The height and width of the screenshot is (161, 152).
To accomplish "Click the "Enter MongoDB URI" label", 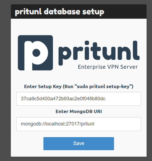I will [x=79, y=111].
